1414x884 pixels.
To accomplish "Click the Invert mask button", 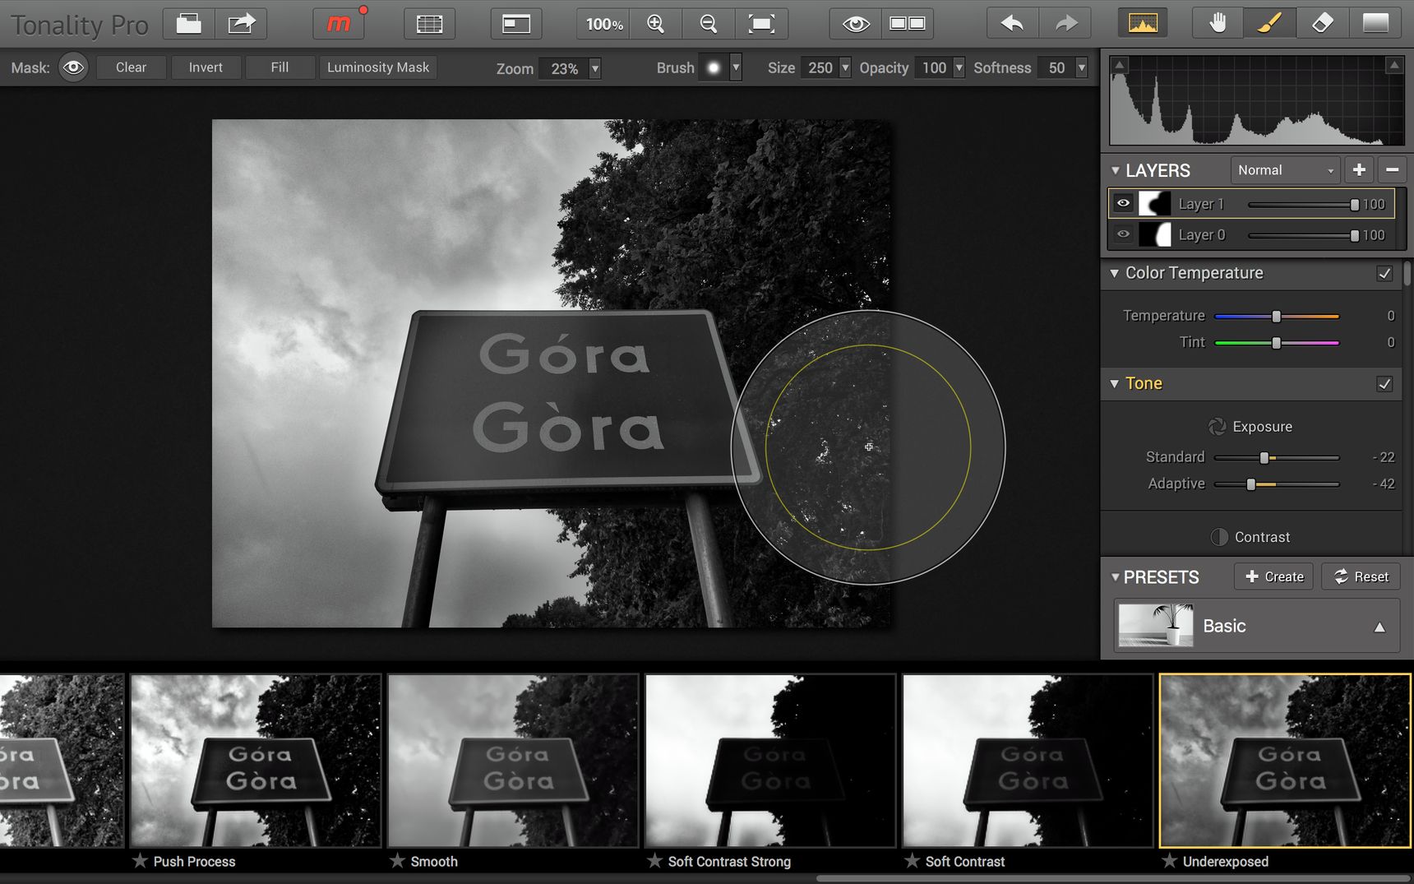I will coord(206,67).
